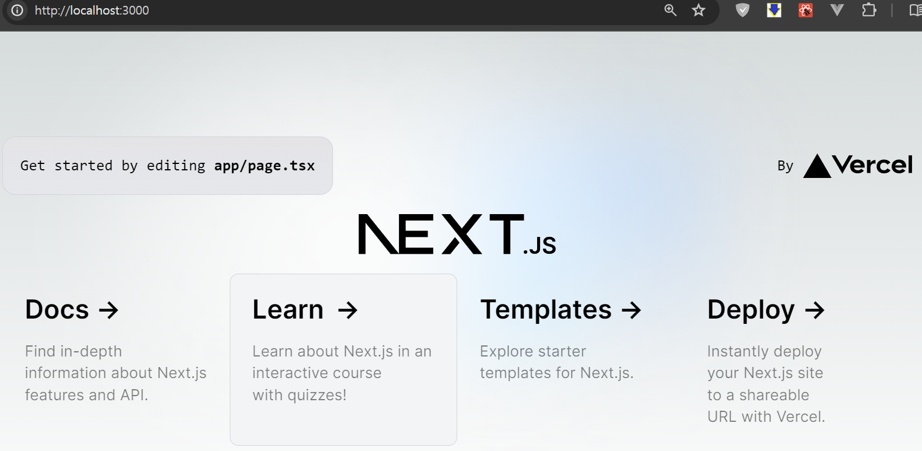Viewport: 922px width, 451px height.
Task: Click the arrow next to Deploy
Action: click(815, 310)
